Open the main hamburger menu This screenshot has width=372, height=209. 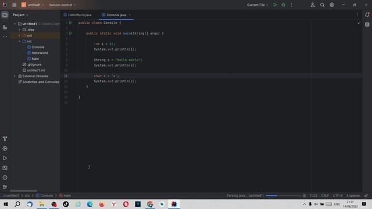pyautogui.click(x=14, y=5)
